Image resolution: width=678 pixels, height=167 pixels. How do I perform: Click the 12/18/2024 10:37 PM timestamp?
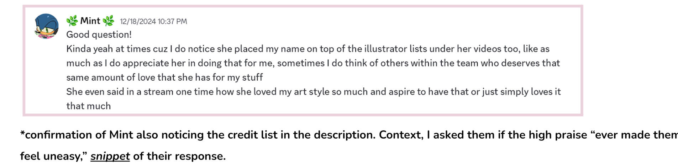pyautogui.click(x=153, y=21)
